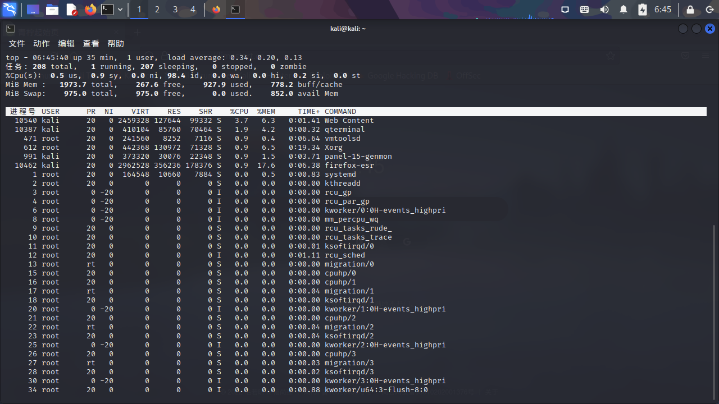
Task: Click the Web Content process row
Action: click(x=356, y=121)
